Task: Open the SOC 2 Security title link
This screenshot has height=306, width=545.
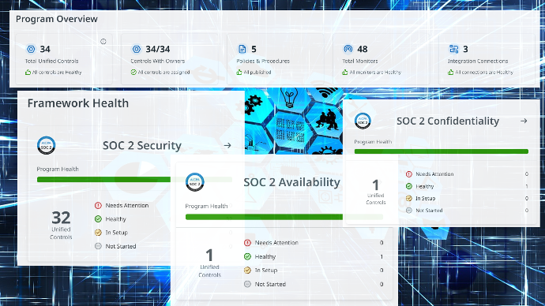Action: click(x=142, y=145)
